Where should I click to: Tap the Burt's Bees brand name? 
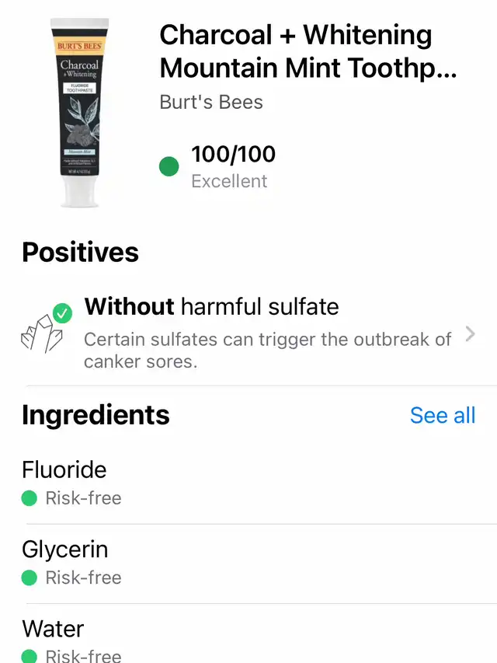click(x=211, y=102)
